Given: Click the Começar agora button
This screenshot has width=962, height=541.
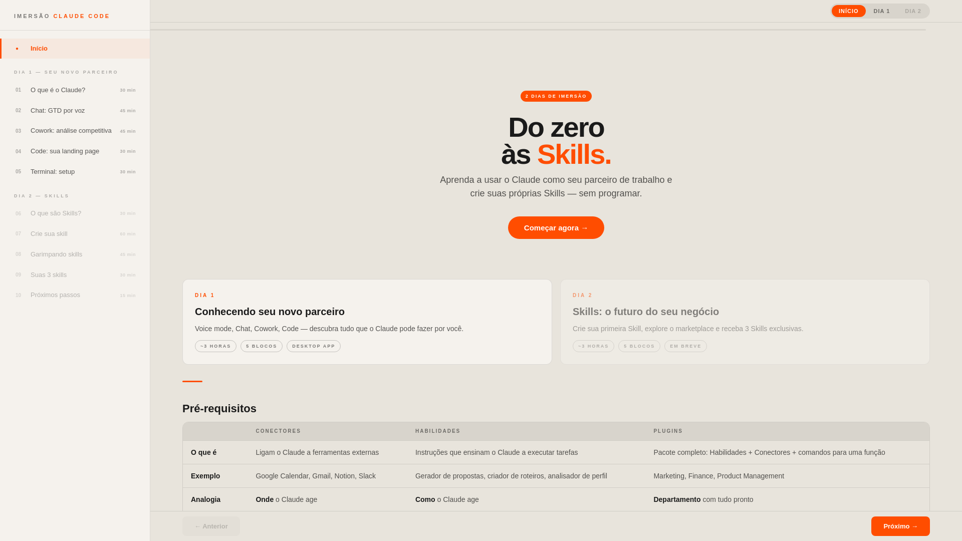Looking at the screenshot, I should [x=556, y=228].
